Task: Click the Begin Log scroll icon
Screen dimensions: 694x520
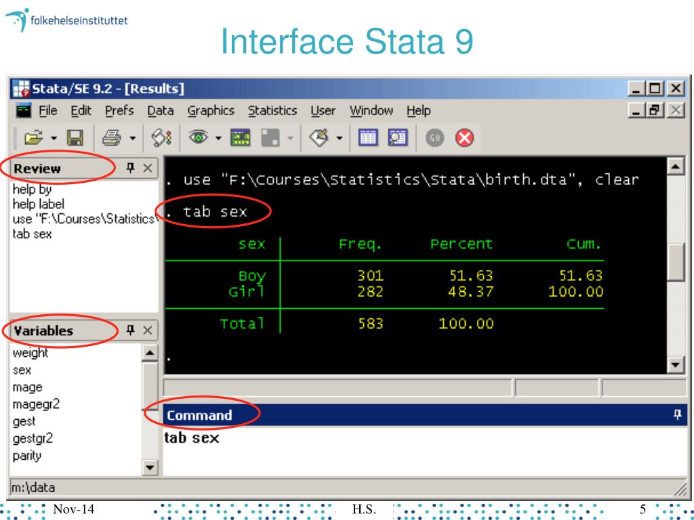Action: click(161, 138)
